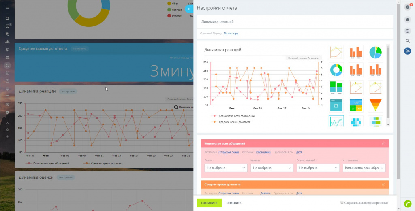Screen dimensions: 415x211
Task: Click the 'livechat' legend entry in background
Action: (x=175, y=16)
